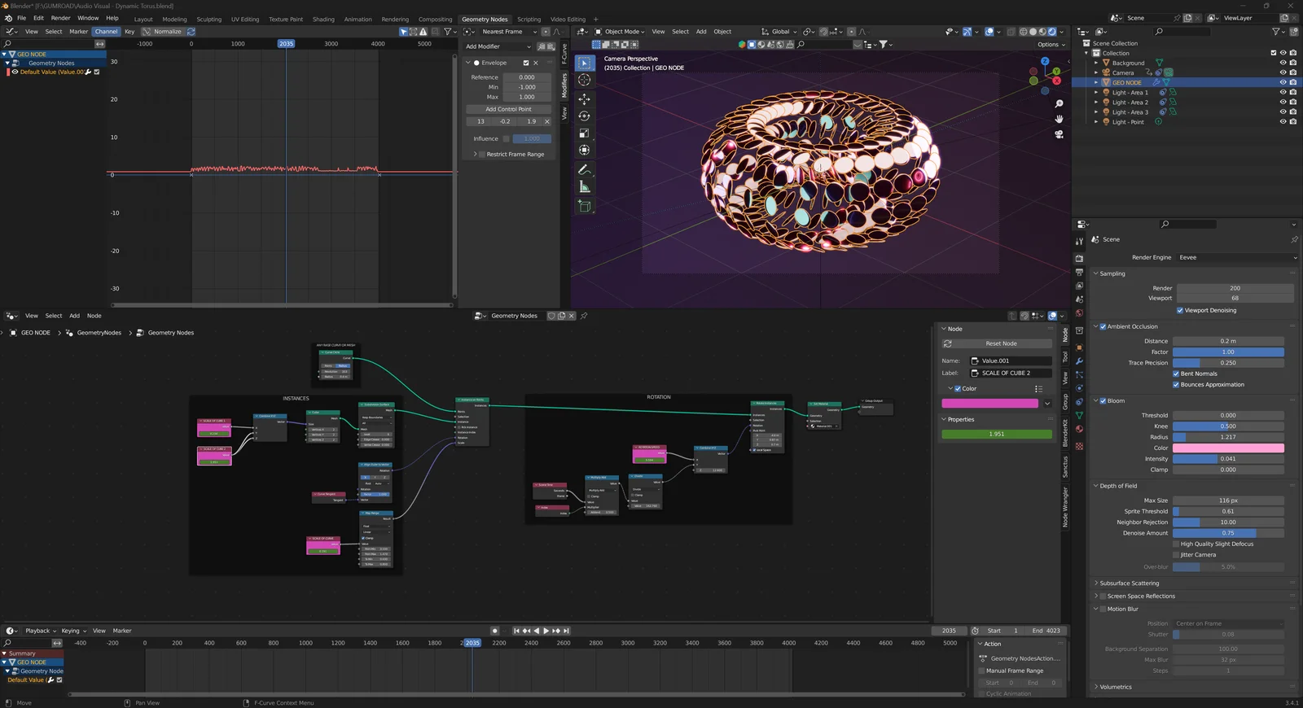The width and height of the screenshot is (1303, 708).
Task: Open the Channel menu in graph editor
Action: pos(106,32)
